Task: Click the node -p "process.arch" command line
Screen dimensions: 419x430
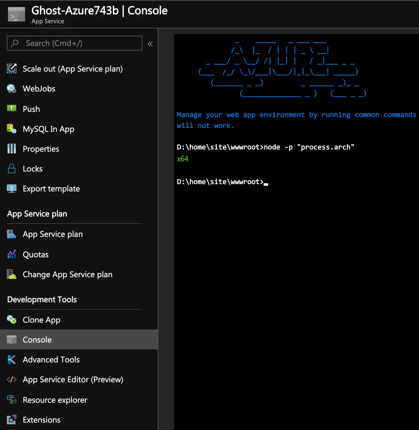Action: 266,147
